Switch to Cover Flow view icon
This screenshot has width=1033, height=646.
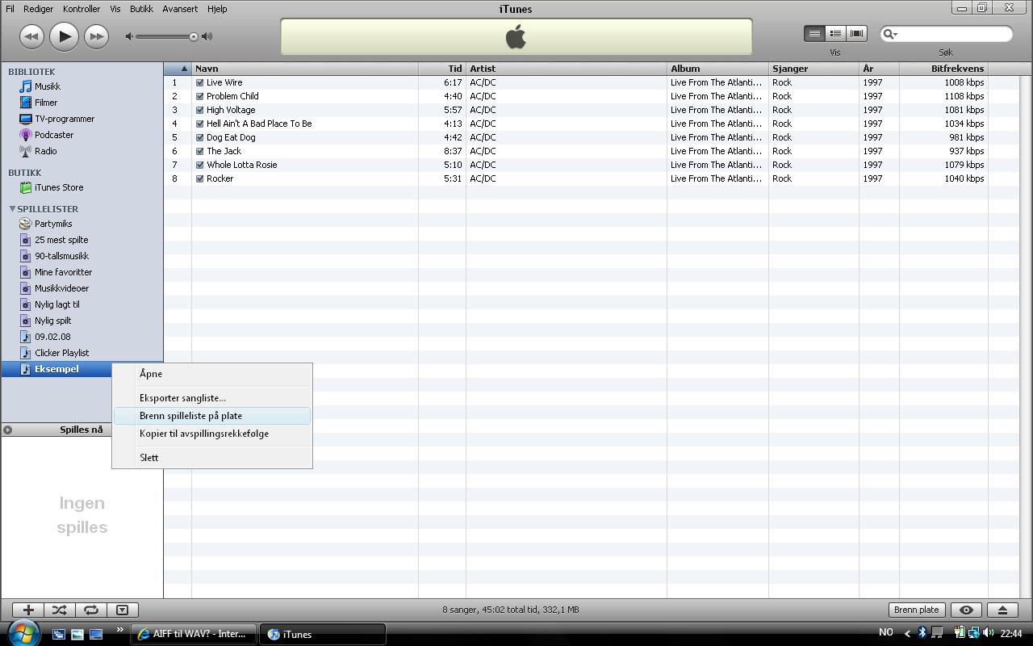(856, 33)
